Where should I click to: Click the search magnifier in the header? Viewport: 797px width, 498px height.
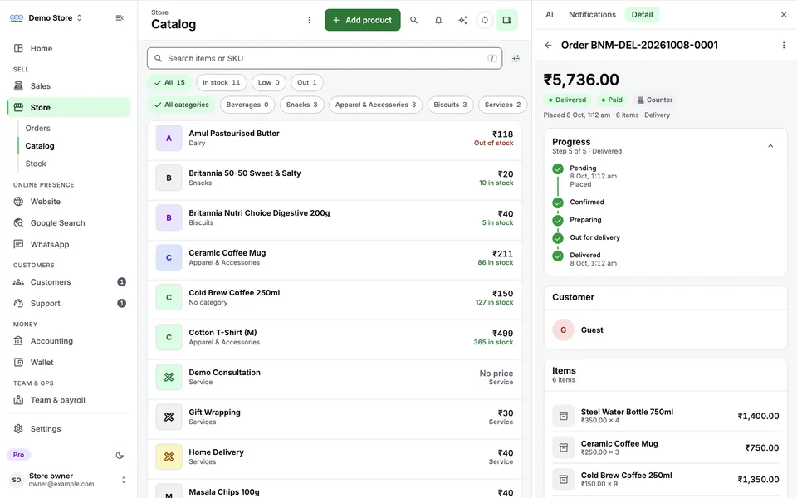[x=413, y=20]
